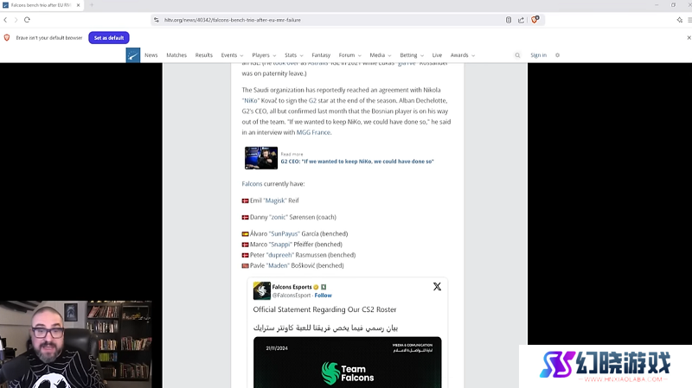Click the Official Statement tweet text

[x=325, y=309]
